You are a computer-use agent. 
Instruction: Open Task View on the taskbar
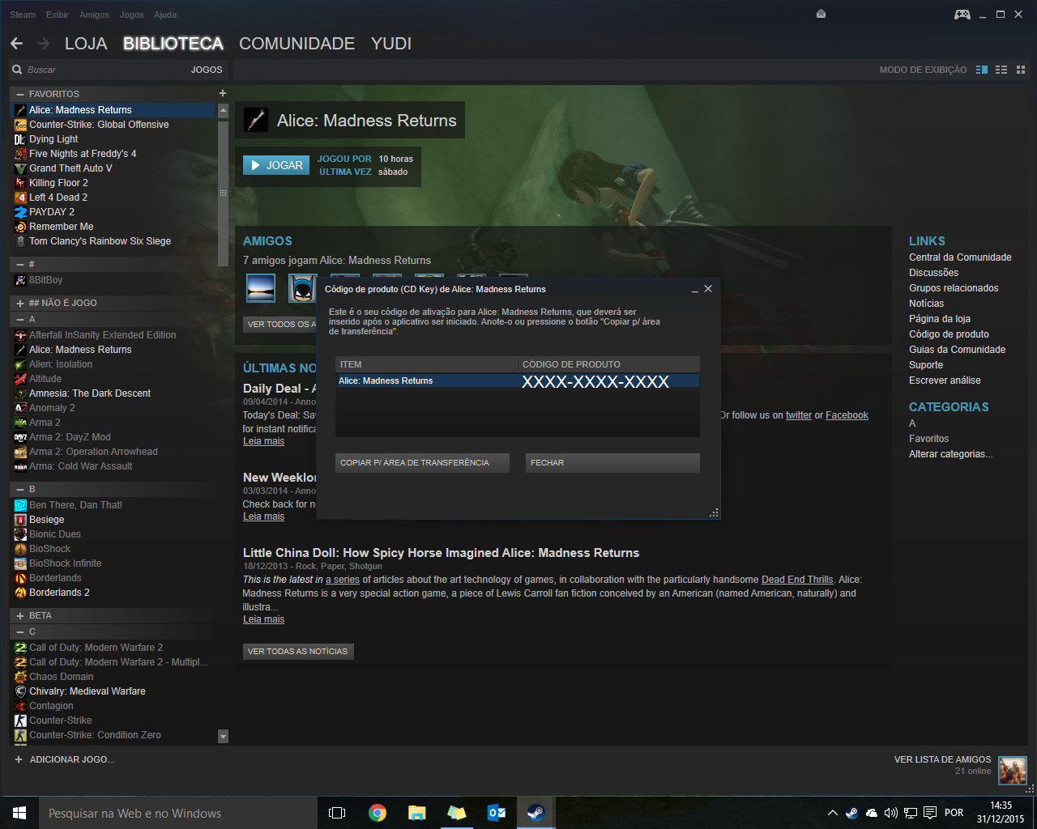click(x=337, y=813)
